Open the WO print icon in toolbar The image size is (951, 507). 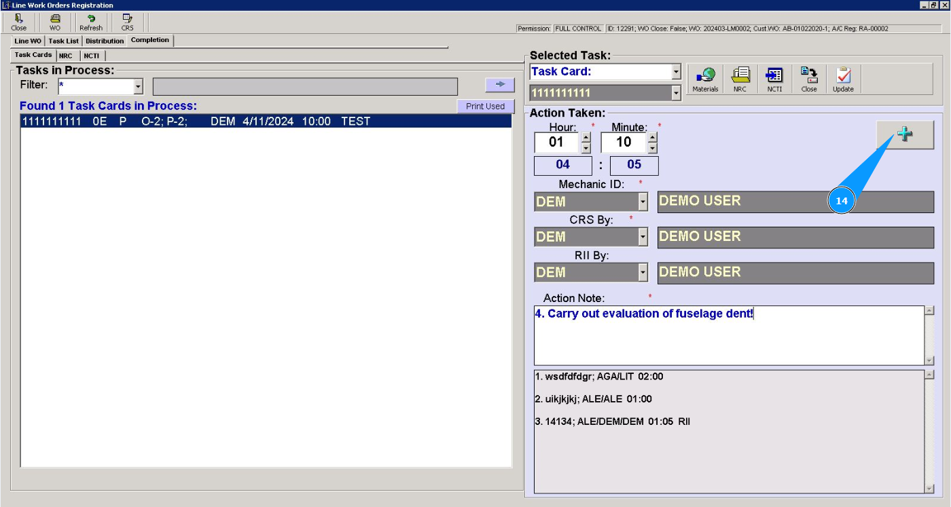point(55,22)
